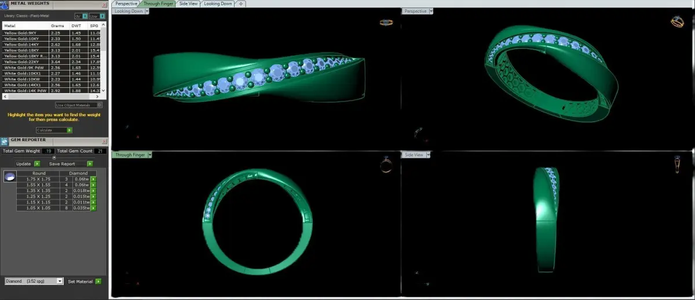Click the 1.75 X 1.75 gem size cell
This screenshot has height=300, width=695.
click(39, 179)
